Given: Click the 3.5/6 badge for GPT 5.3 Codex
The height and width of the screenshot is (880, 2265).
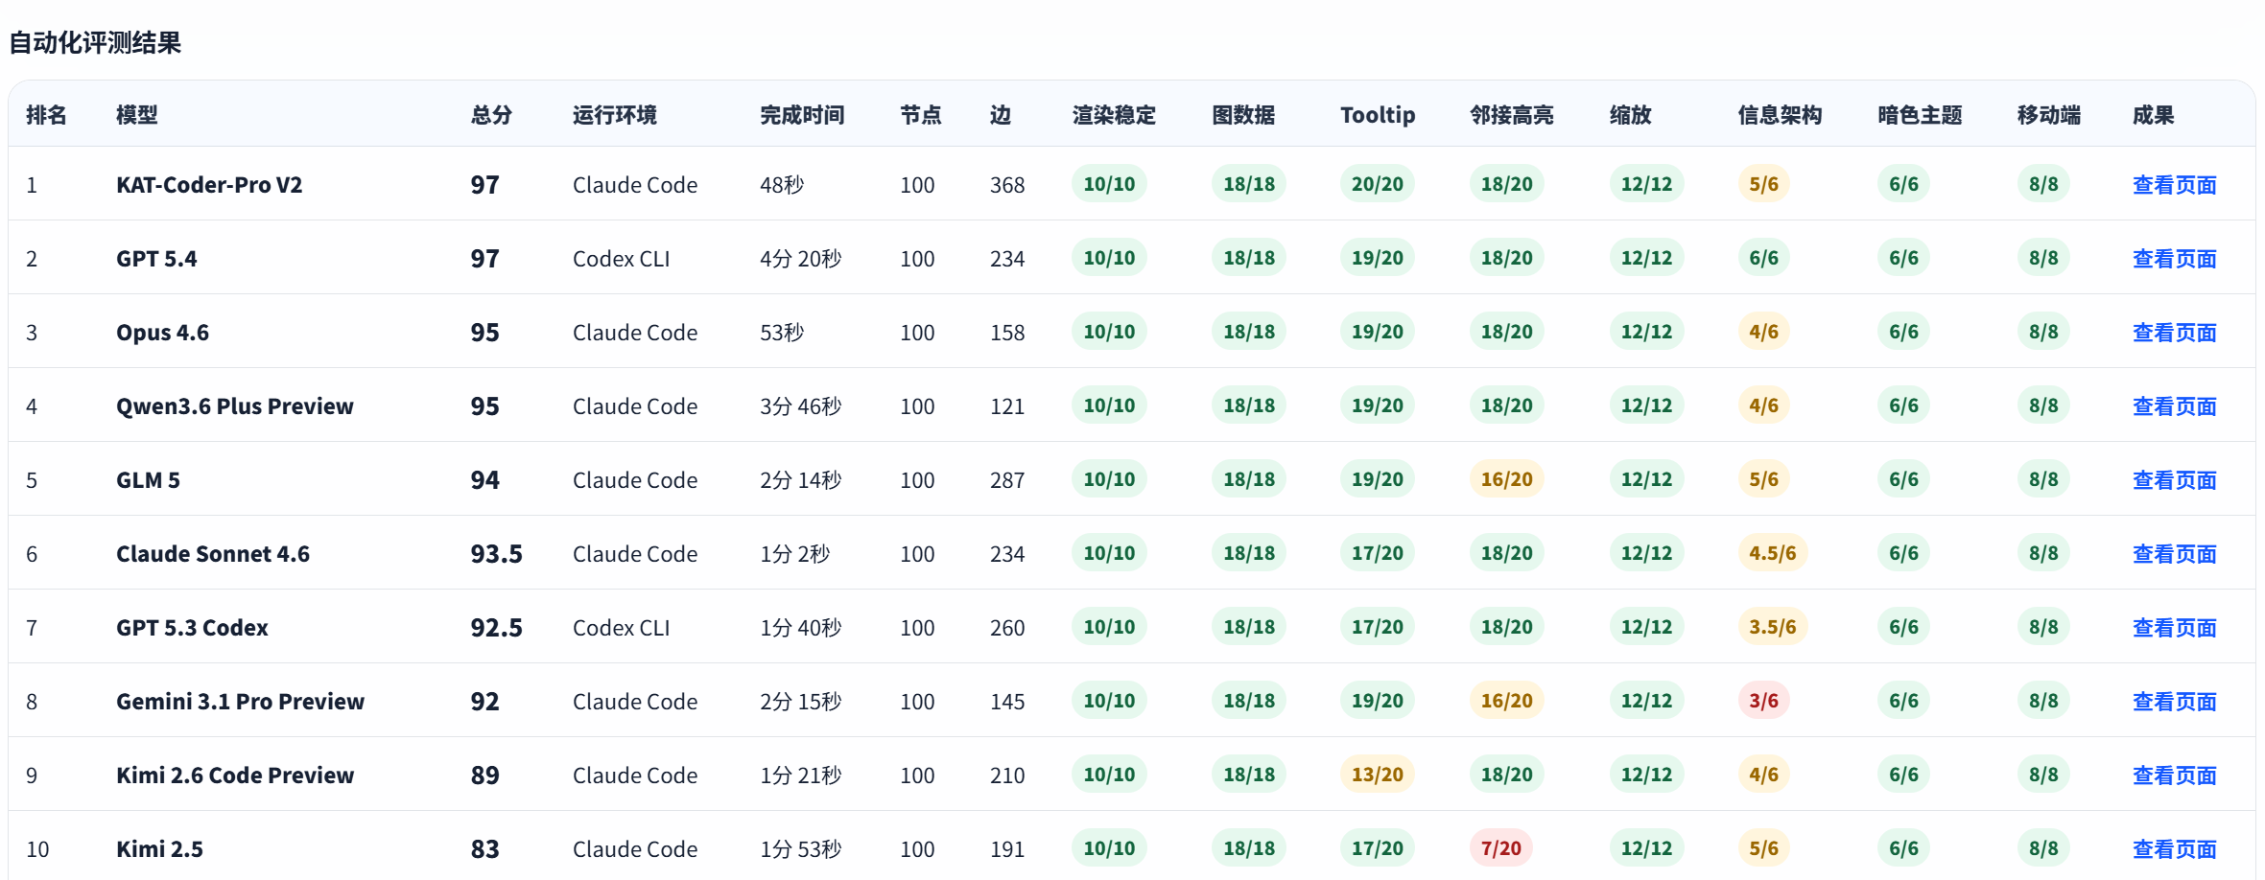Looking at the screenshot, I should pos(1772,627).
